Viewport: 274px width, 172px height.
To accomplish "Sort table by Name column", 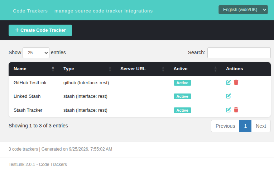I will coord(34,69).
